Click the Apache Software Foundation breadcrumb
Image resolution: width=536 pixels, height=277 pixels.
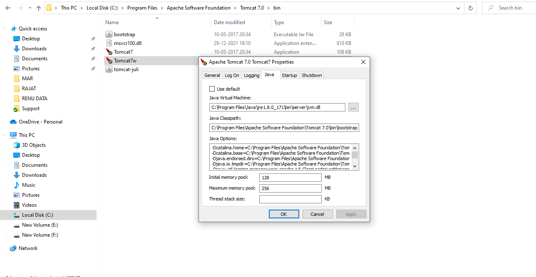tap(199, 8)
